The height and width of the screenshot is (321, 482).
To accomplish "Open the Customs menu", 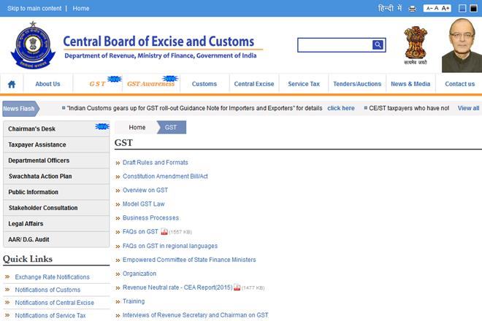I will [204, 84].
